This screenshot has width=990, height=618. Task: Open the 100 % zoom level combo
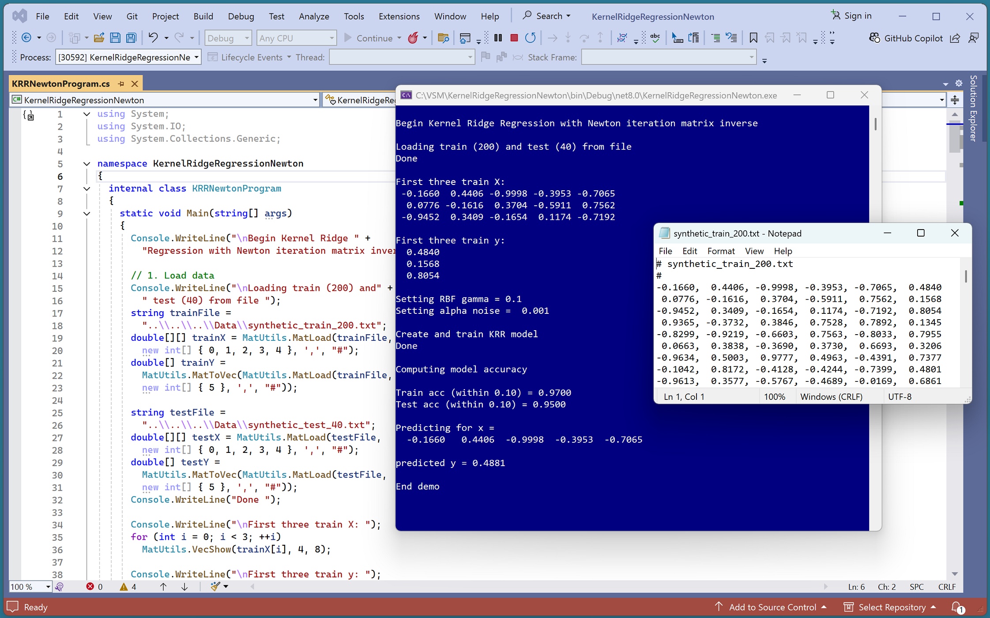point(48,587)
